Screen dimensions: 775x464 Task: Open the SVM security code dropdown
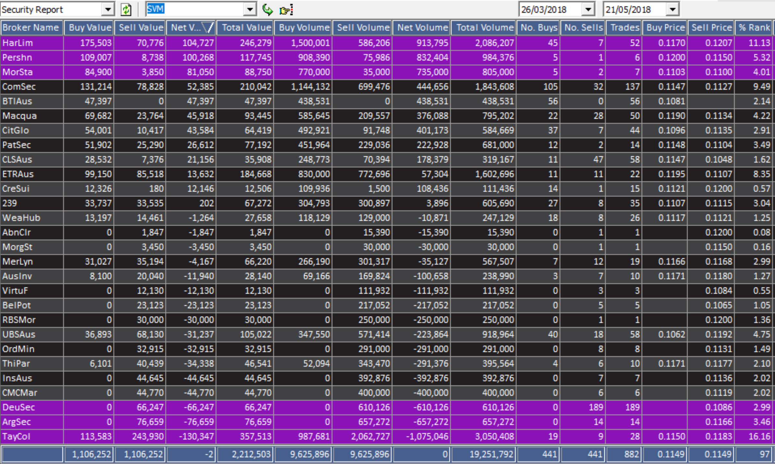pyautogui.click(x=250, y=9)
